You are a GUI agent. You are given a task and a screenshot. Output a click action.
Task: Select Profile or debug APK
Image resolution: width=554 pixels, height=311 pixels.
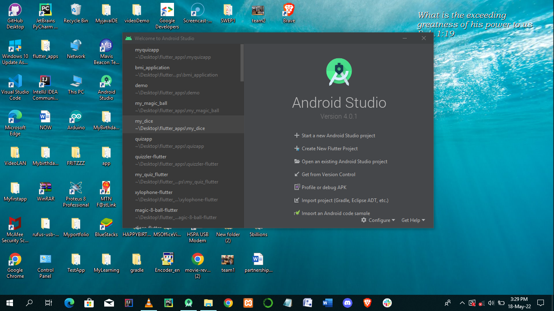click(x=320, y=187)
